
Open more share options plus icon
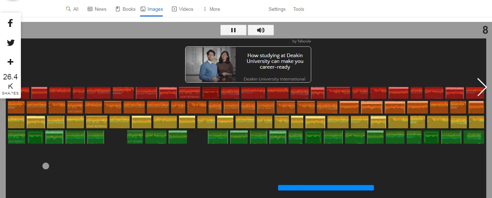pyautogui.click(x=10, y=62)
